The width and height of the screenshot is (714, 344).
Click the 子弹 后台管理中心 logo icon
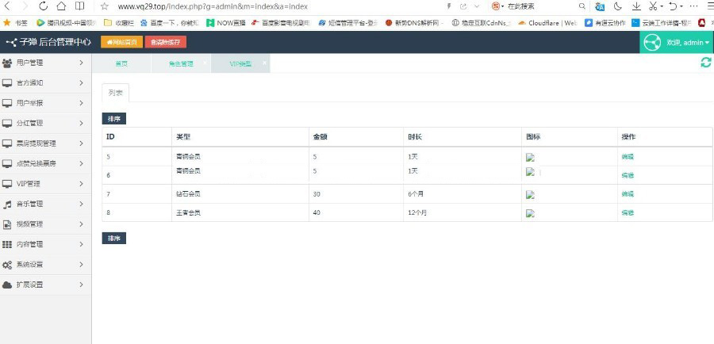(x=11, y=42)
